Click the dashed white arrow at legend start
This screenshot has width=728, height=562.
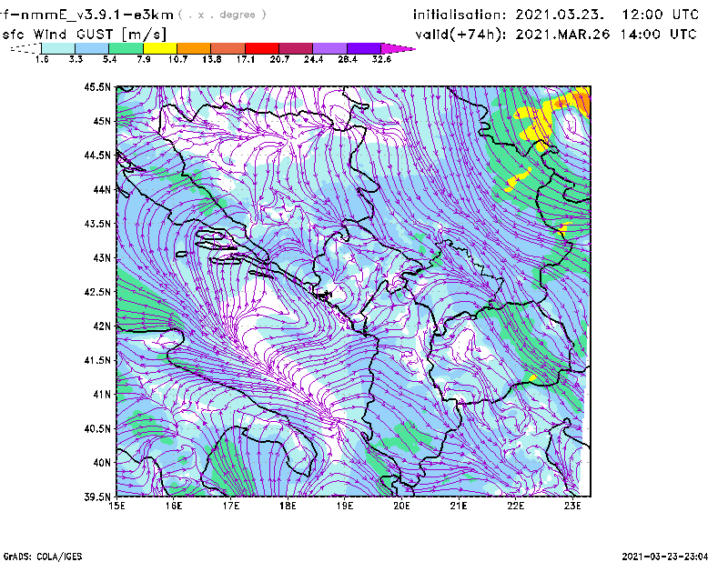click(x=25, y=48)
